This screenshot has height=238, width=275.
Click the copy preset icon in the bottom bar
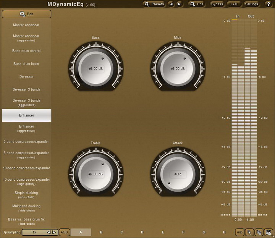pyautogui.click(x=259, y=232)
